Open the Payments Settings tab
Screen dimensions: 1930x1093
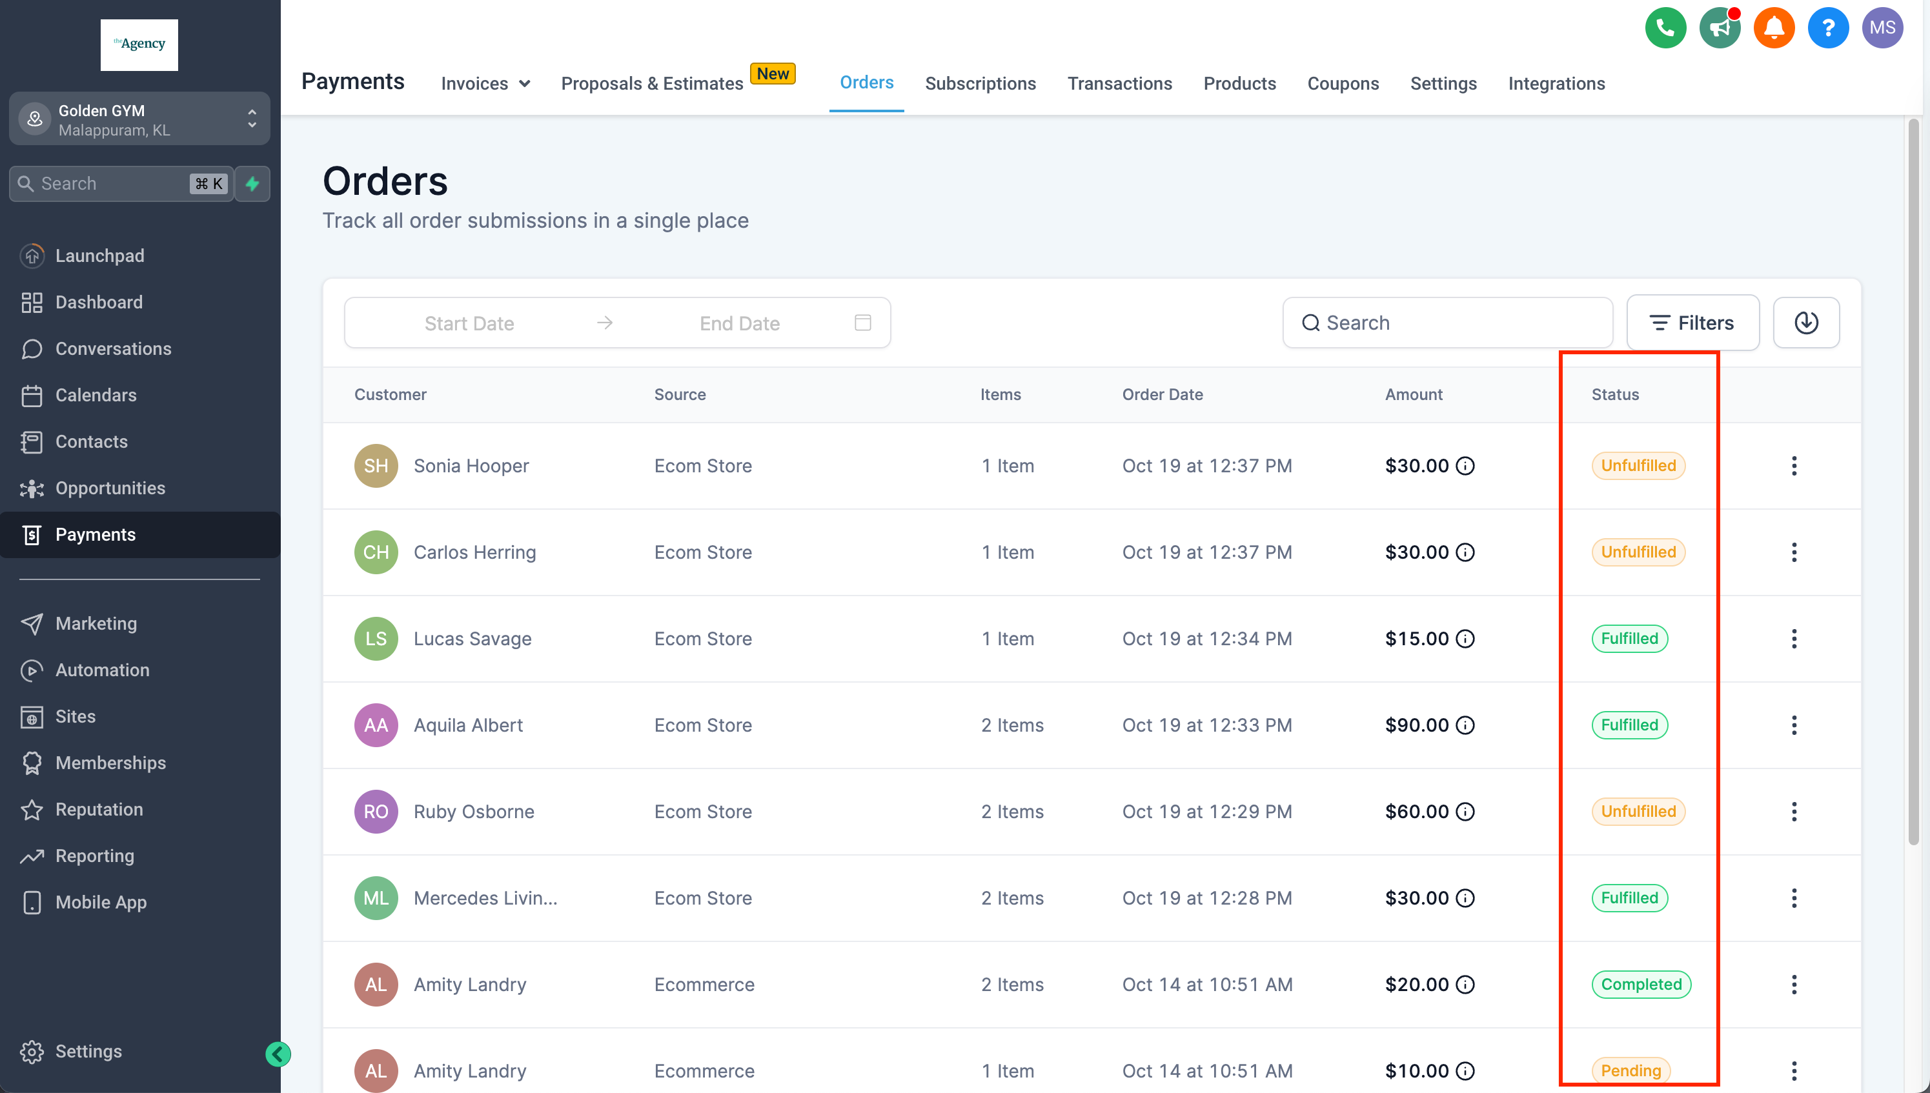1443,83
